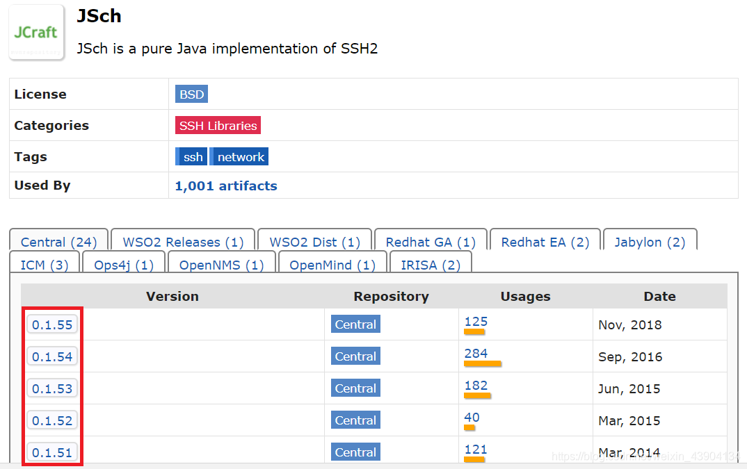747x469 pixels.
Task: Click the Central badge for version 0.1.54
Action: pos(355,356)
